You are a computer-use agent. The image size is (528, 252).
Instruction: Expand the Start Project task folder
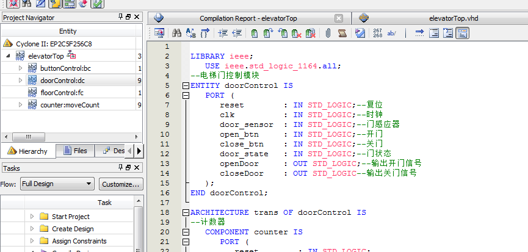pos(32,217)
